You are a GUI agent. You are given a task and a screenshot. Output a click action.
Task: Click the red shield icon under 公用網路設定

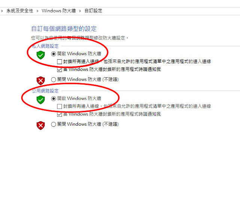[40, 126]
